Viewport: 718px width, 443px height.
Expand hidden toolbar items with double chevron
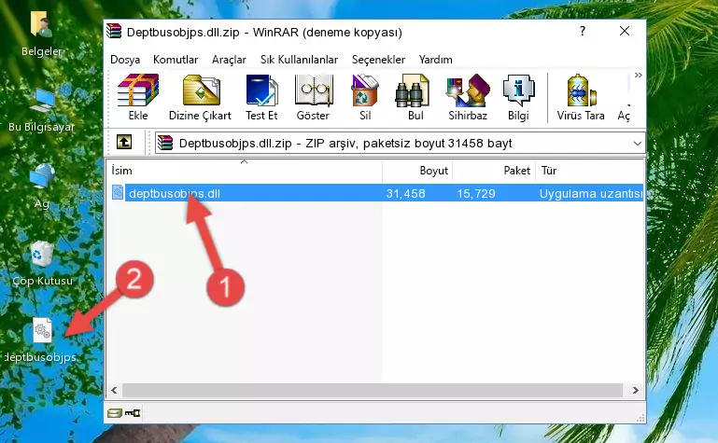pos(639,75)
